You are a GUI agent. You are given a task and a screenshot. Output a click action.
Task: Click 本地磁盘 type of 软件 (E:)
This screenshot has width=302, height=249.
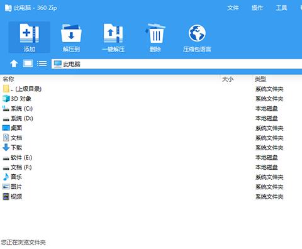coord(267,157)
